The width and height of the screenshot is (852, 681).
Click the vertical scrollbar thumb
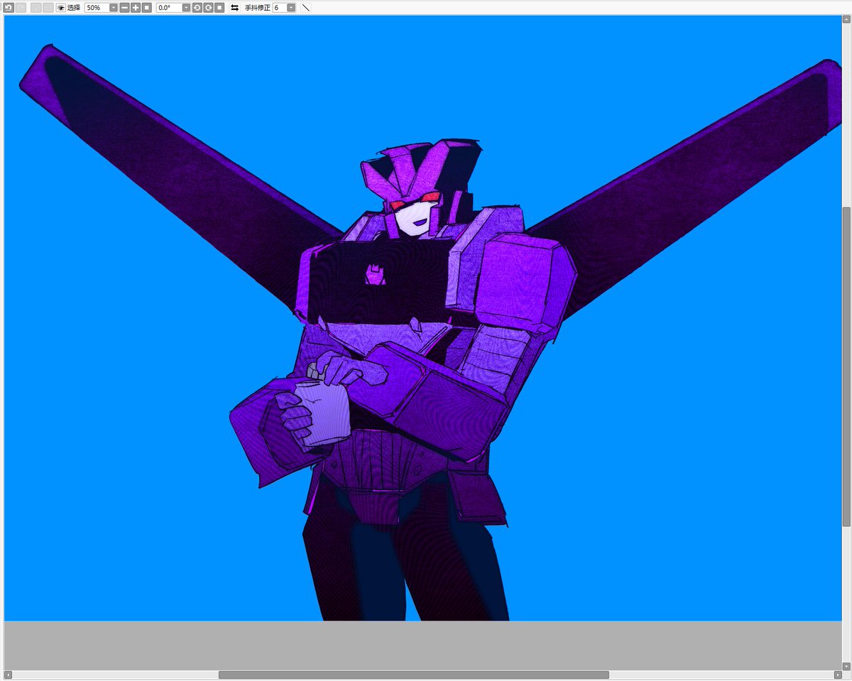click(x=846, y=366)
